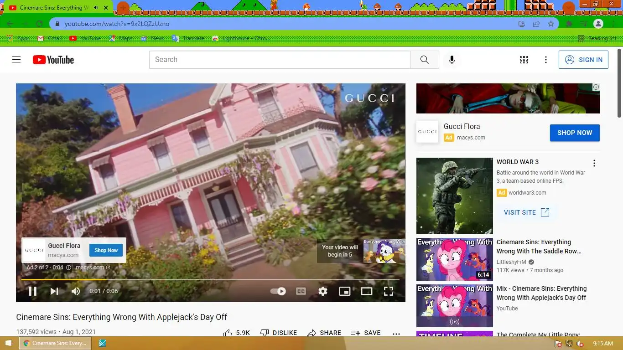This screenshot has height=350, width=623.
Task: Go back in Chrome navigation
Action: pos(10,24)
